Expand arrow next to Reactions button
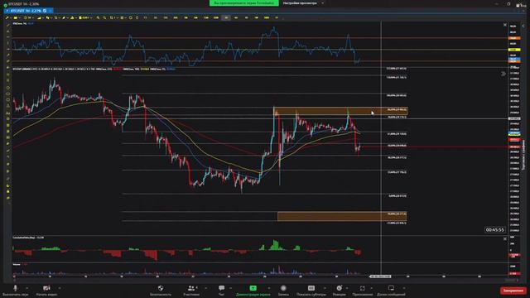This screenshot has height=298, width=530. (347, 288)
